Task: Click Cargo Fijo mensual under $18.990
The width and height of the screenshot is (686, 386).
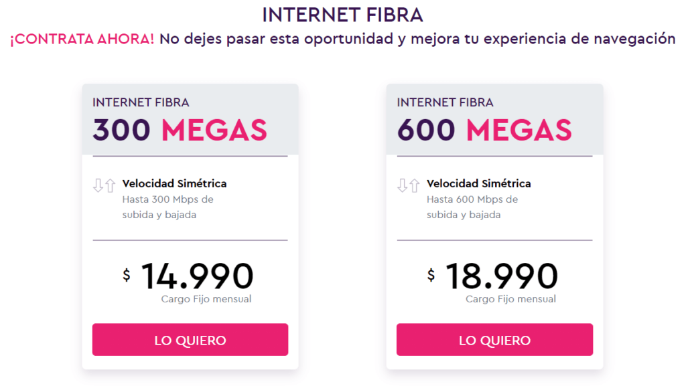Action: 510,299
